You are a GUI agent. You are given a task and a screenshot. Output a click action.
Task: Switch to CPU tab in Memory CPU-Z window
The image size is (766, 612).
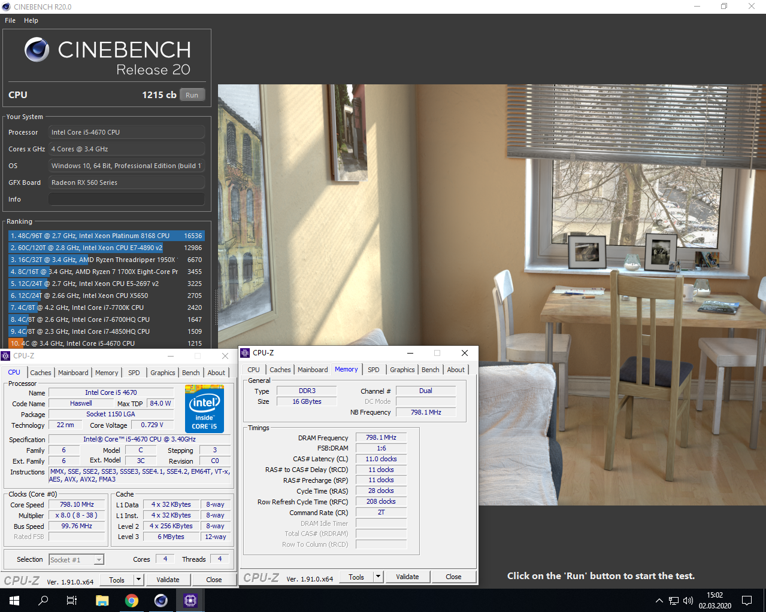[254, 370]
